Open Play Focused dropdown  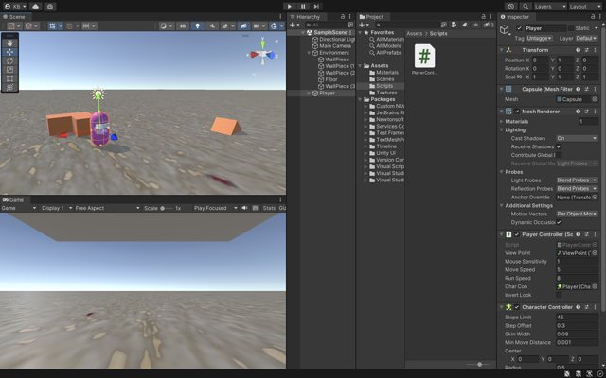pos(216,208)
